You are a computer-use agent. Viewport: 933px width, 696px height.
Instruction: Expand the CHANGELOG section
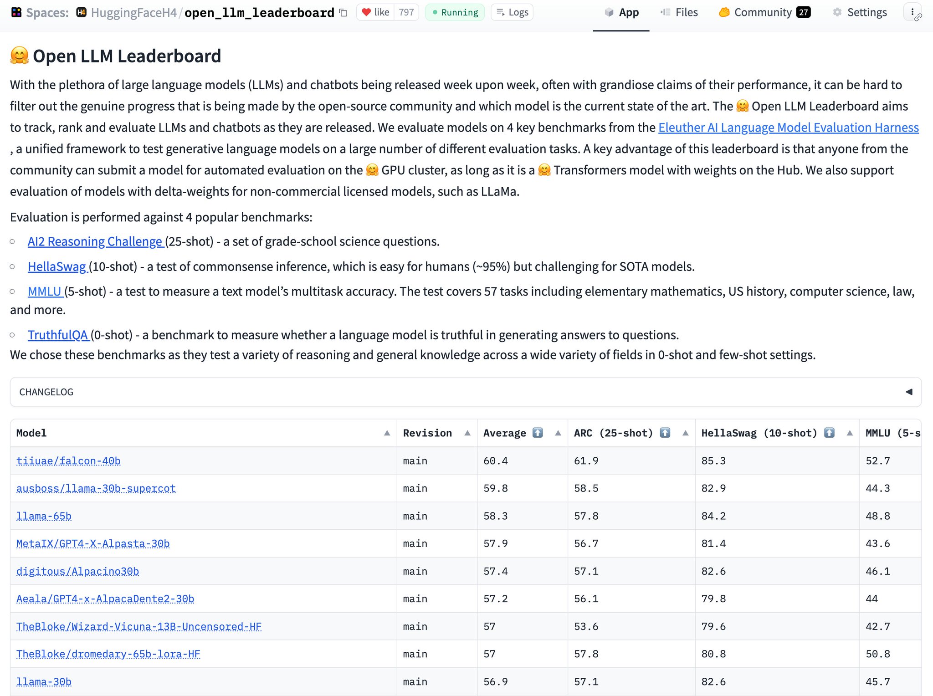[466, 392]
